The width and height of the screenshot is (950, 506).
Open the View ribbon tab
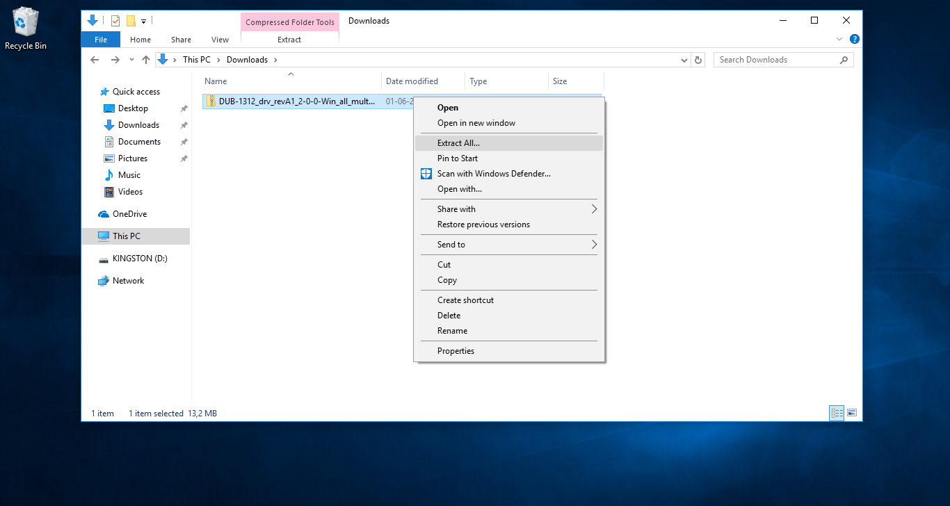tap(220, 40)
